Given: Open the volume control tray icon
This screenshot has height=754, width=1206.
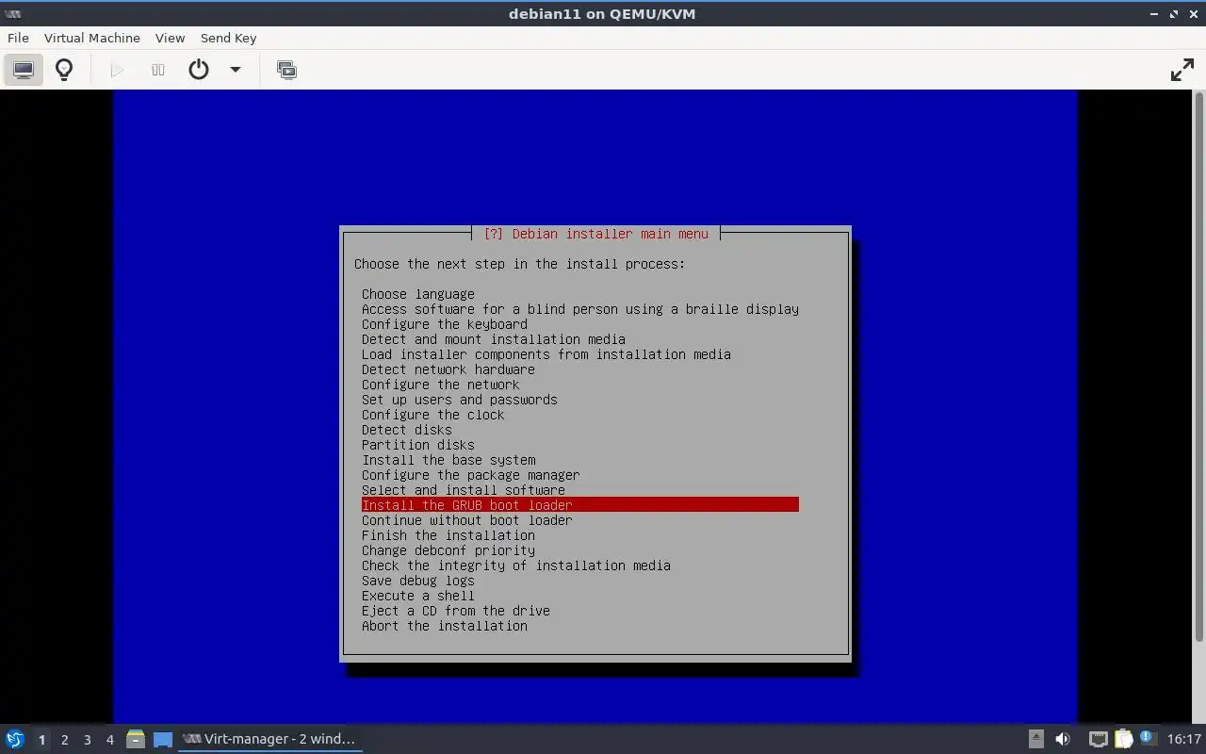Looking at the screenshot, I should (1063, 739).
